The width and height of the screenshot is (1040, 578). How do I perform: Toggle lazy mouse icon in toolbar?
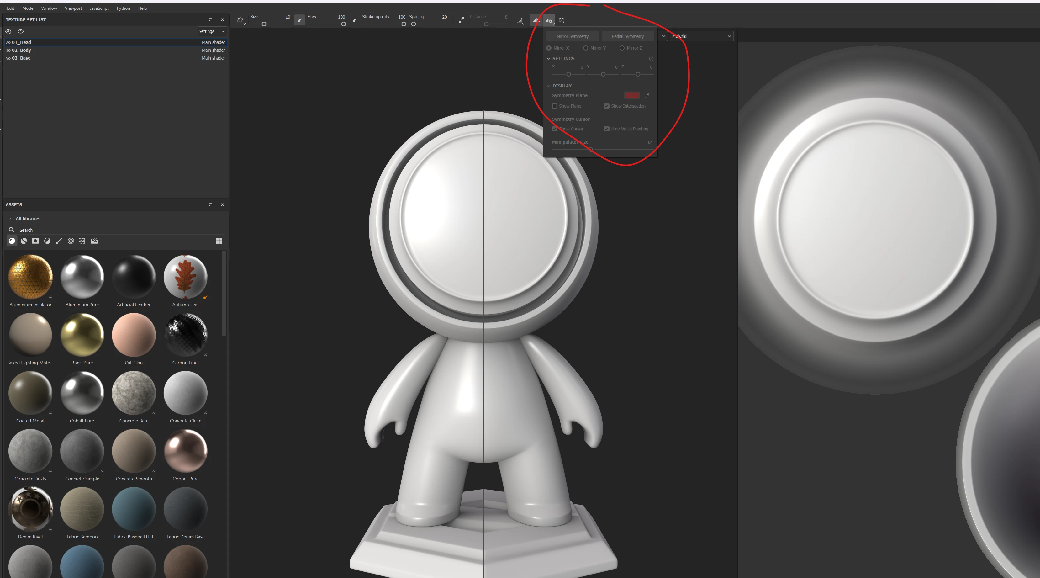point(462,20)
